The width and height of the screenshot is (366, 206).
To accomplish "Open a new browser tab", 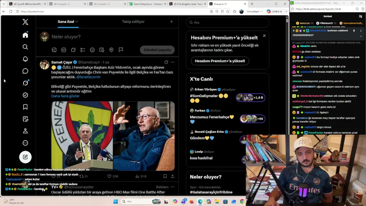I will click(252, 4).
